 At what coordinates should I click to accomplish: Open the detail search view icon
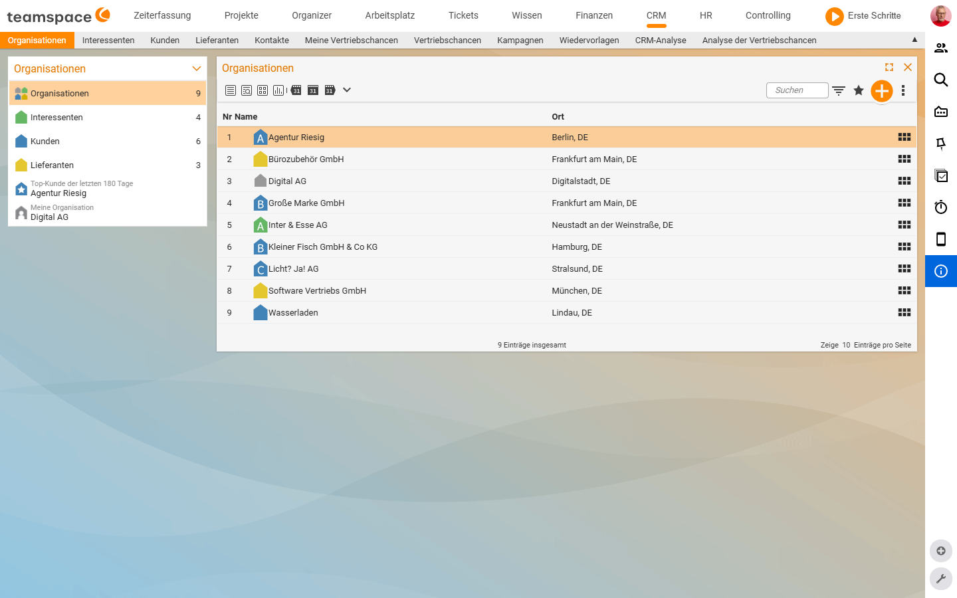point(247,90)
